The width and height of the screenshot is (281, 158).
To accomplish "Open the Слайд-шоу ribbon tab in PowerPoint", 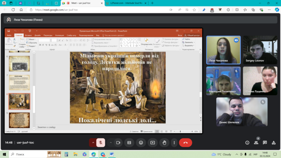I will pos(71,35).
